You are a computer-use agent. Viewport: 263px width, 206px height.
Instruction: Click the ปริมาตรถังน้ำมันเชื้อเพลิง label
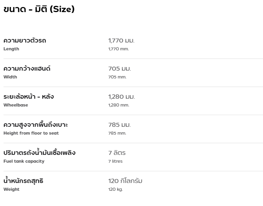39,152
